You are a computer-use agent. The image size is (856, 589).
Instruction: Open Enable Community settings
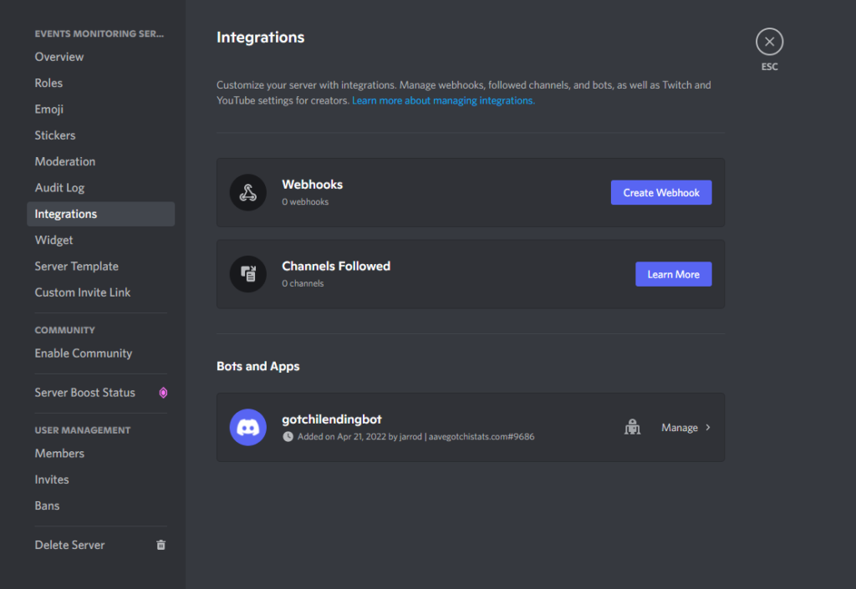pos(84,353)
